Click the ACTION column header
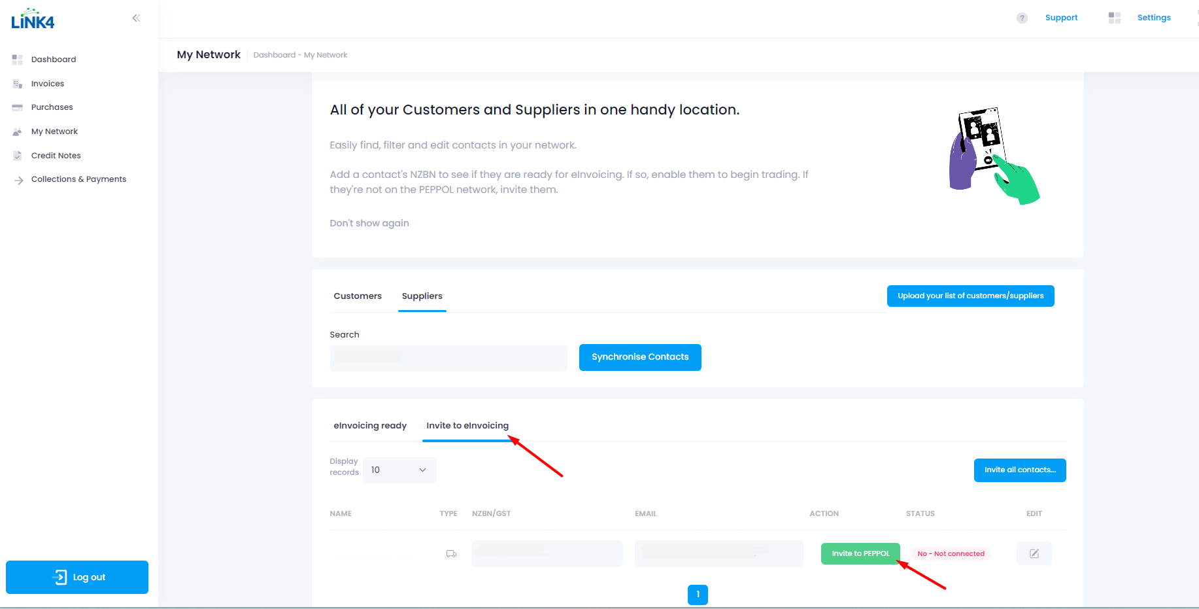This screenshot has height=609, width=1199. pos(824,514)
